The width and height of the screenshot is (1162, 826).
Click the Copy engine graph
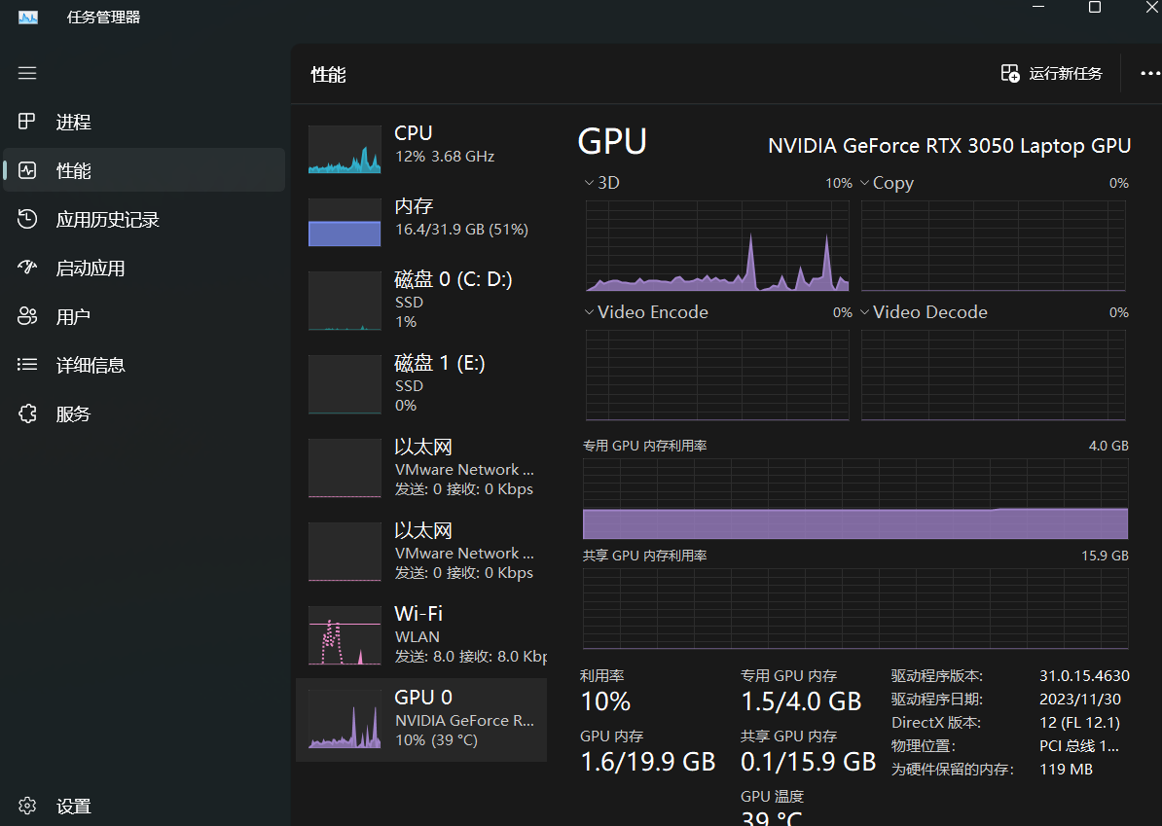point(993,245)
